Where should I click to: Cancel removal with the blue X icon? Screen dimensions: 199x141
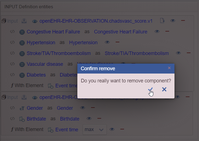tap(164, 89)
